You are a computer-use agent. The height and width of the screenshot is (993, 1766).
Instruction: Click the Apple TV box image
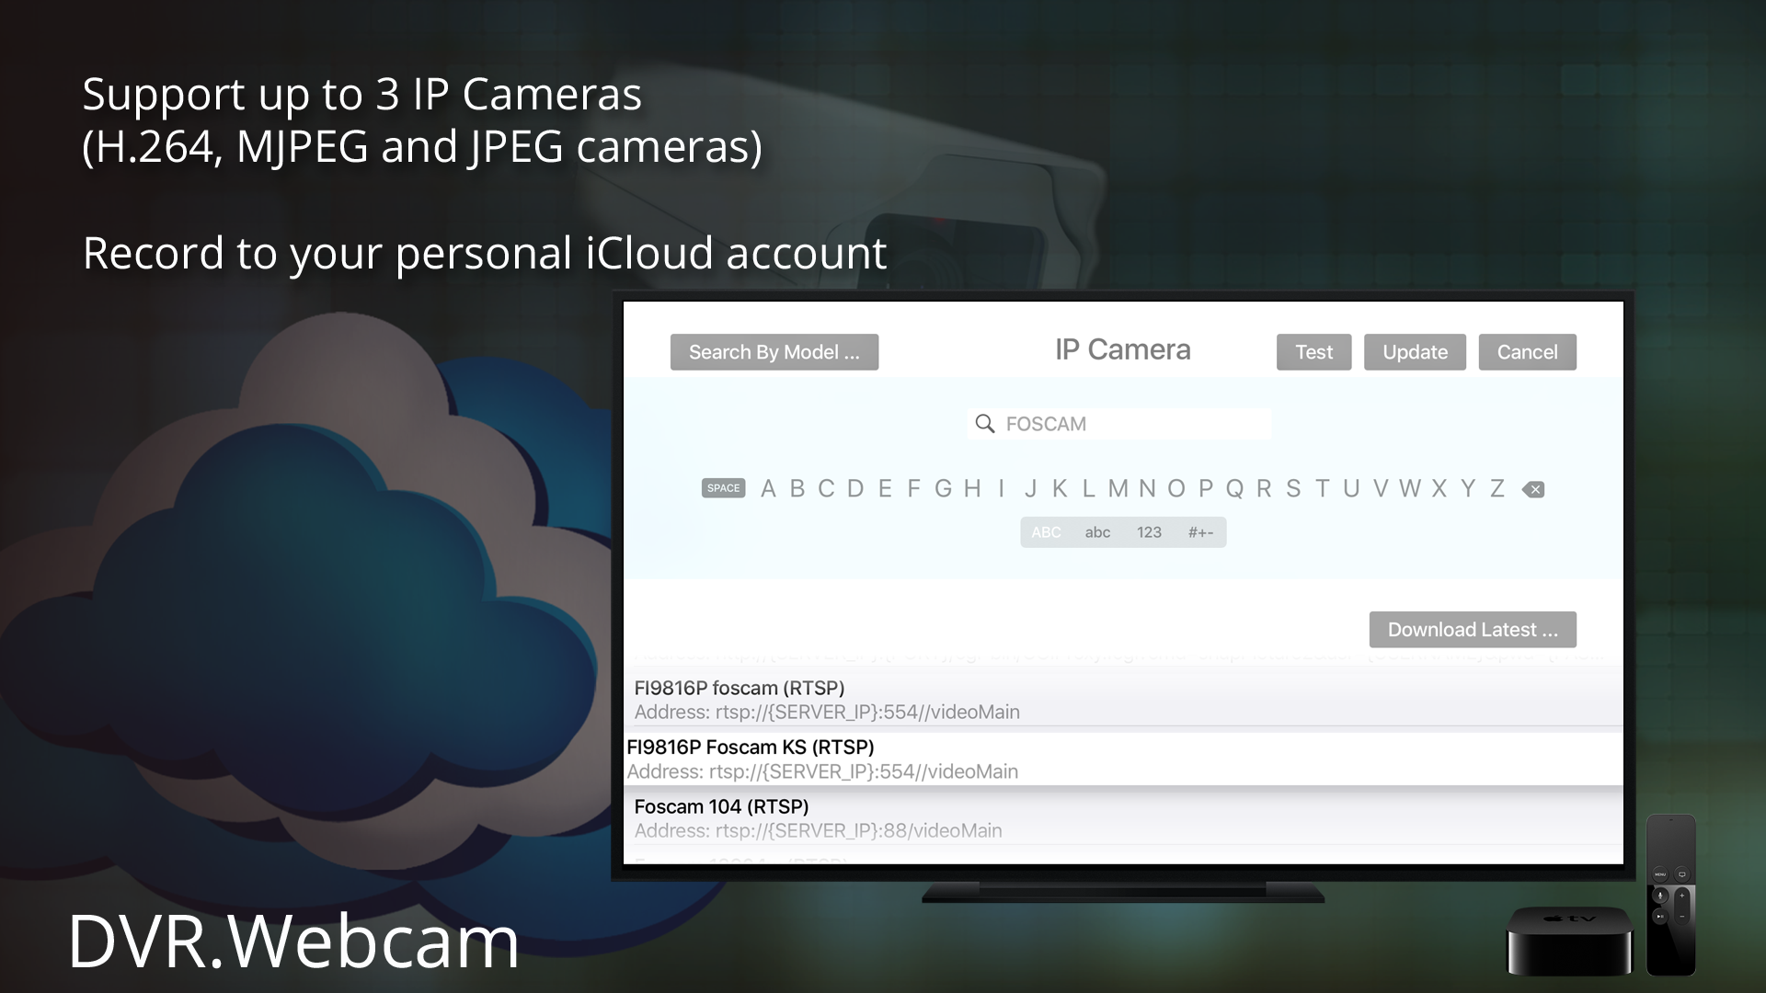click(x=1569, y=940)
